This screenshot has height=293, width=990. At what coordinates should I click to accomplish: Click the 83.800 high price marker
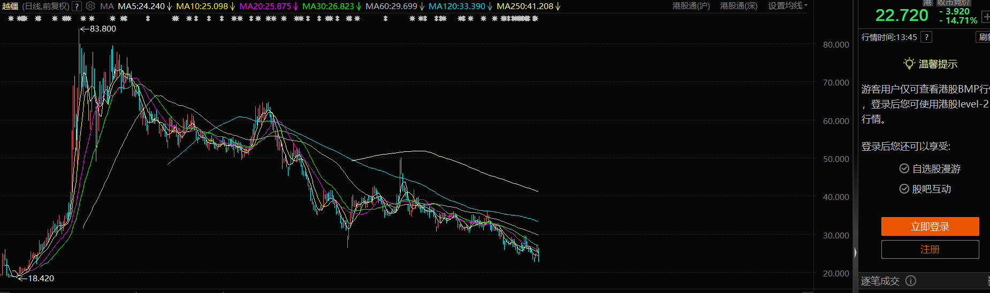coord(103,29)
